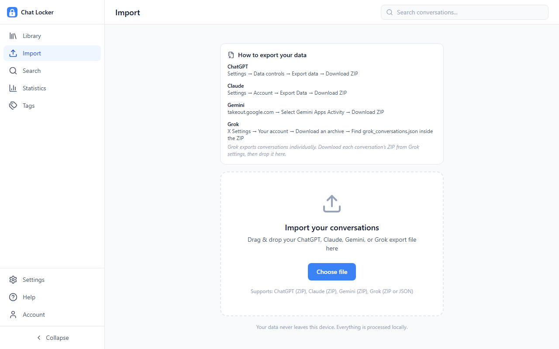
Task: Click the Grok export instructions note
Action: pos(323,150)
